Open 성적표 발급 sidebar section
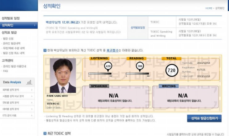 pos(9,32)
